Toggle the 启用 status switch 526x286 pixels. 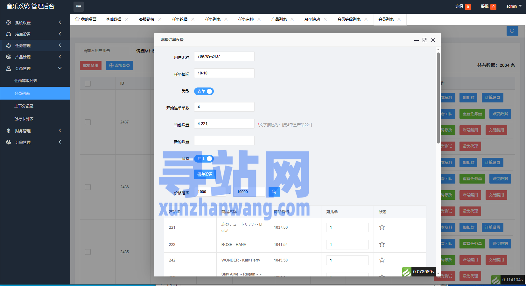coord(204,159)
